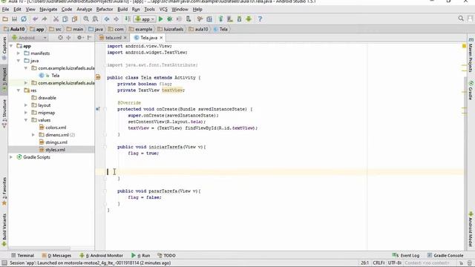Collapse the java folder
This screenshot has width=475, height=267.
(x=19, y=61)
